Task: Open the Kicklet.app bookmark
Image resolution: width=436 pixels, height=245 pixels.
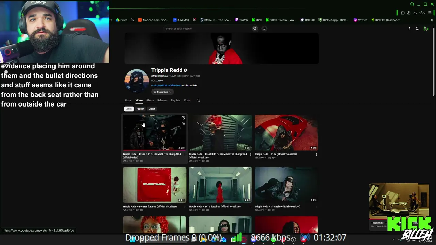Action: click(x=333, y=20)
